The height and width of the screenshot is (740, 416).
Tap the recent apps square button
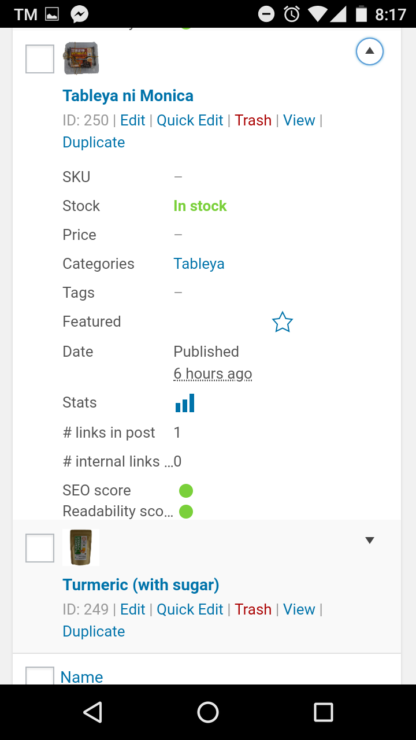click(323, 712)
